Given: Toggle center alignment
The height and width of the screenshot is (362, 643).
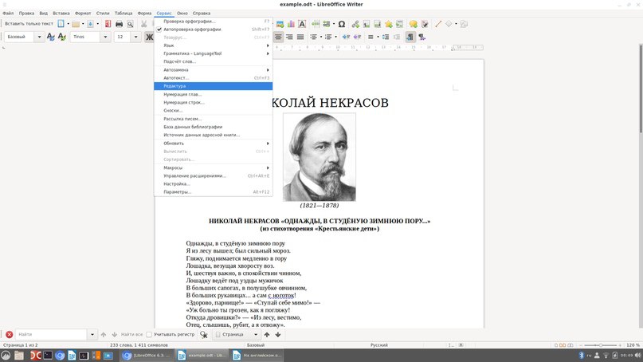Looking at the screenshot, I should click(x=278, y=37).
